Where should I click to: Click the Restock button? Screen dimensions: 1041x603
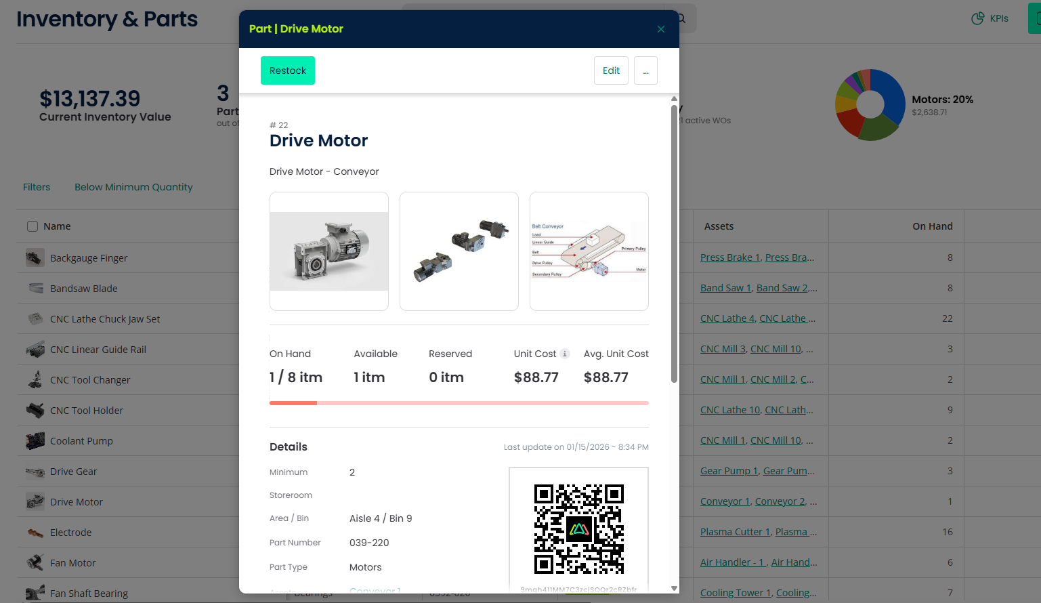coord(288,70)
